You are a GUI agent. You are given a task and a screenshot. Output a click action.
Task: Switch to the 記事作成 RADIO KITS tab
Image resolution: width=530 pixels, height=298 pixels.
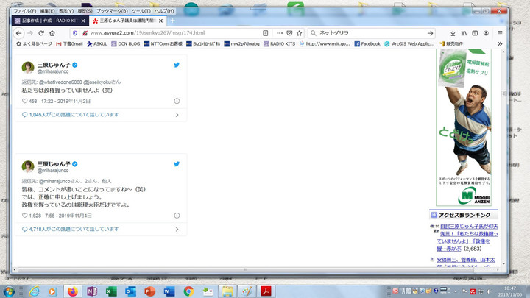[x=50, y=21]
